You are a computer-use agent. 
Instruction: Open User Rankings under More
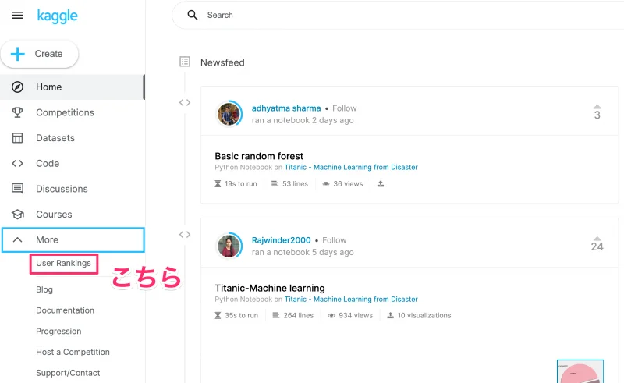tap(64, 263)
